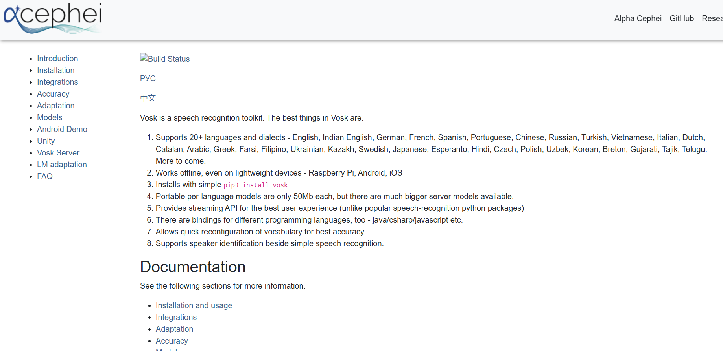The width and height of the screenshot is (723, 351).
Task: Open the LM adaptation link
Action: pyautogui.click(x=62, y=165)
